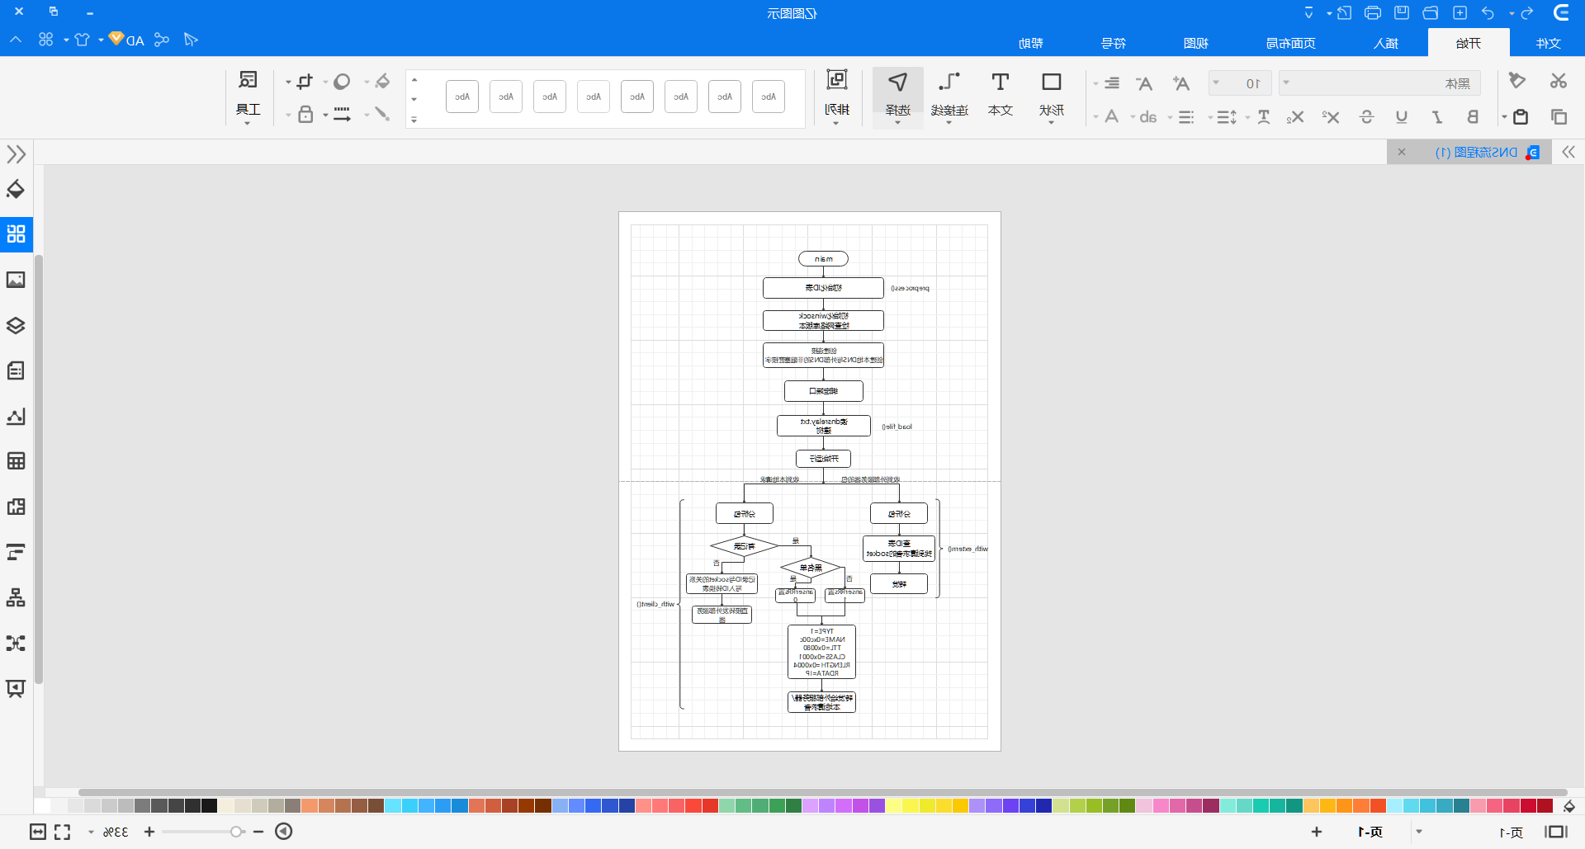Open the Symbols library grid icon in sidebar
The height and width of the screenshot is (849, 1585).
tap(16, 234)
